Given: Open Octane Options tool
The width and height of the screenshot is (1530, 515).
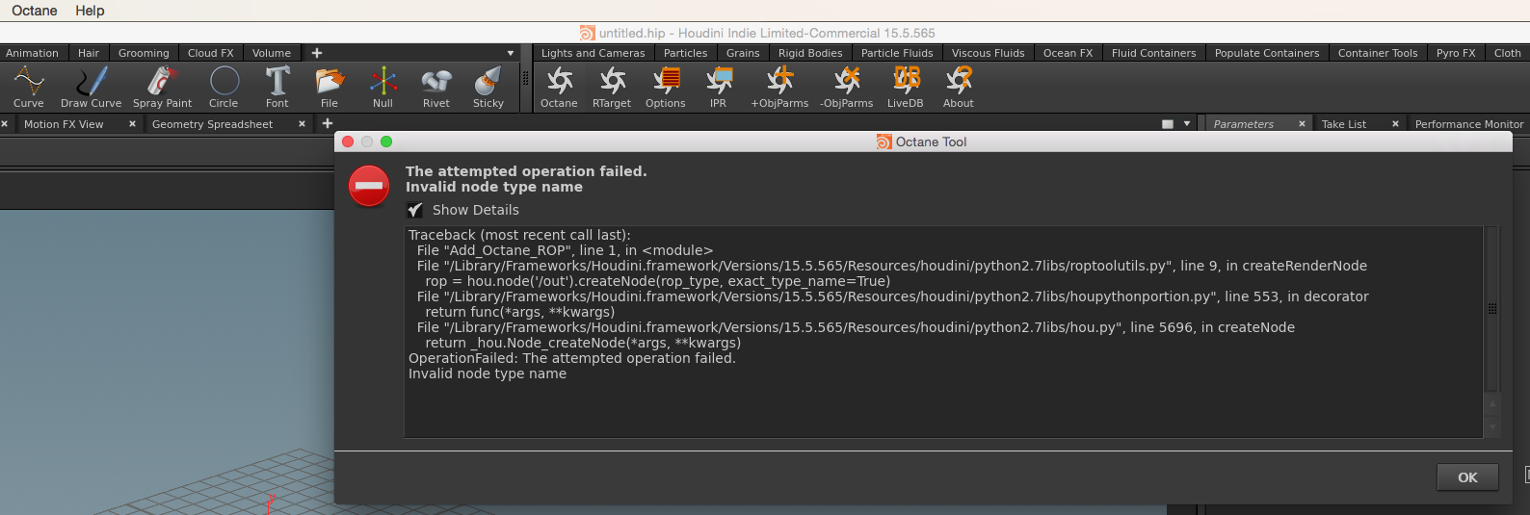Looking at the screenshot, I should 666,87.
